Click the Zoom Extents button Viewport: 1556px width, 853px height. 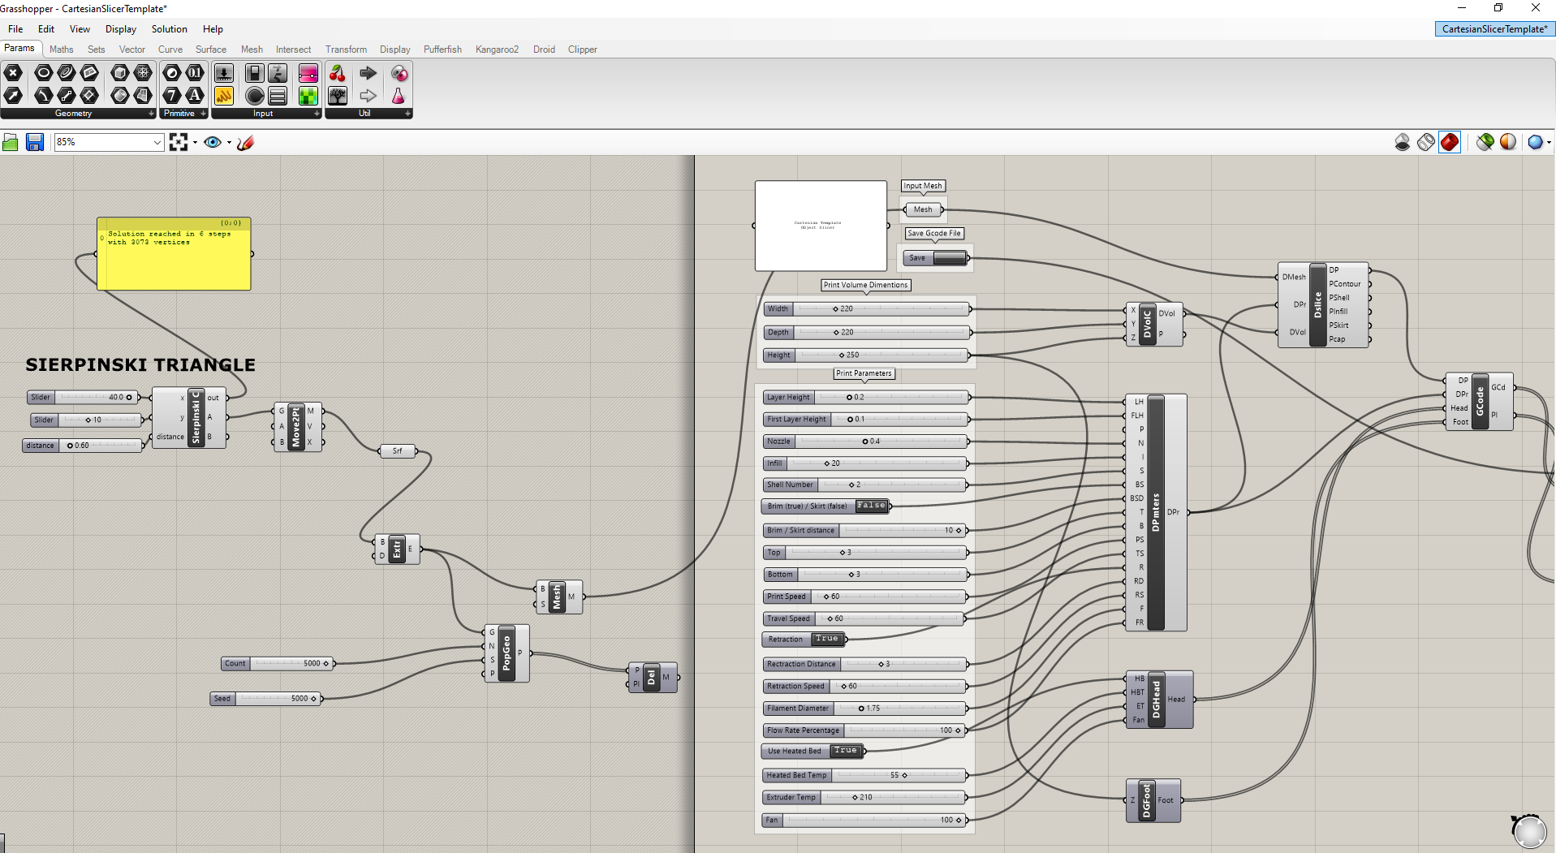(x=179, y=142)
